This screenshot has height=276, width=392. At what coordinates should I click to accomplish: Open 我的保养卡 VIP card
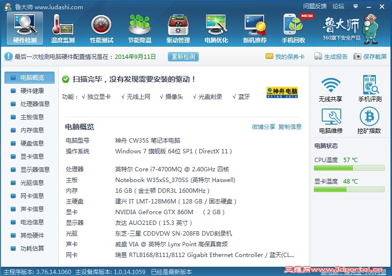pos(285,56)
